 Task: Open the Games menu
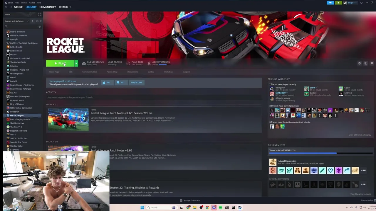coord(32,3)
